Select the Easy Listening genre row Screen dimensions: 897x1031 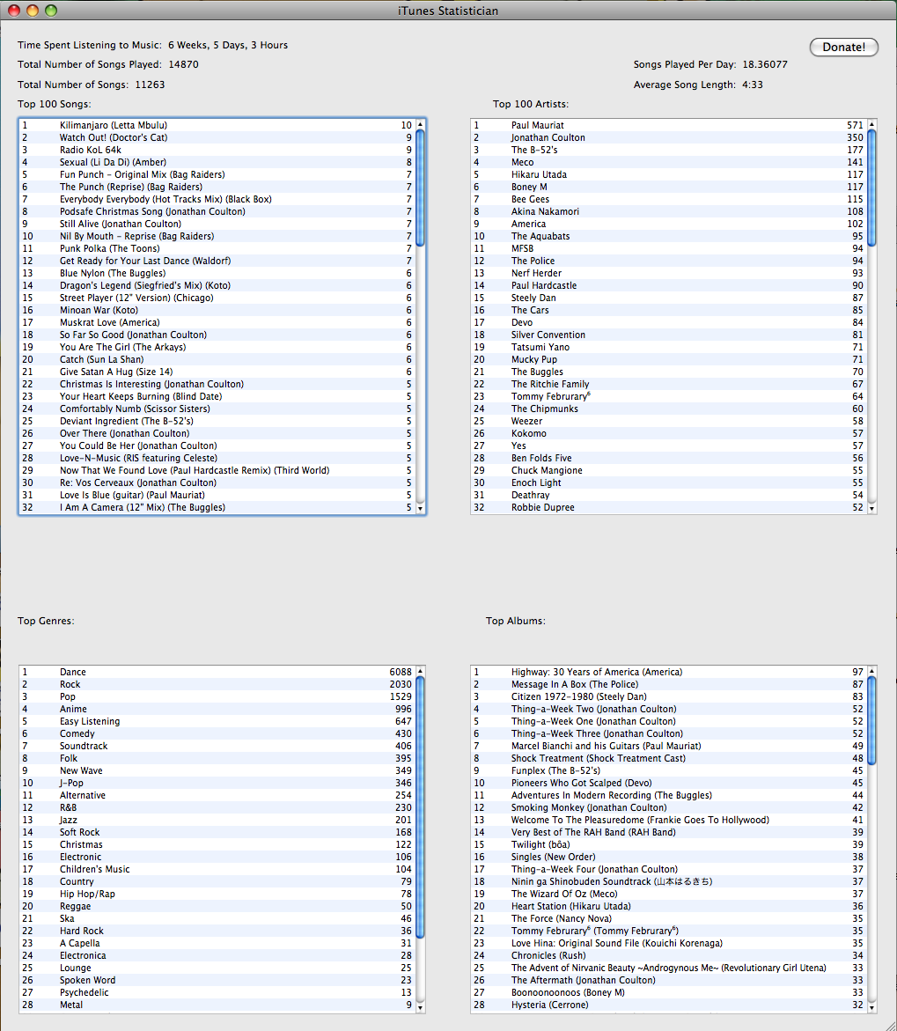[x=217, y=721]
